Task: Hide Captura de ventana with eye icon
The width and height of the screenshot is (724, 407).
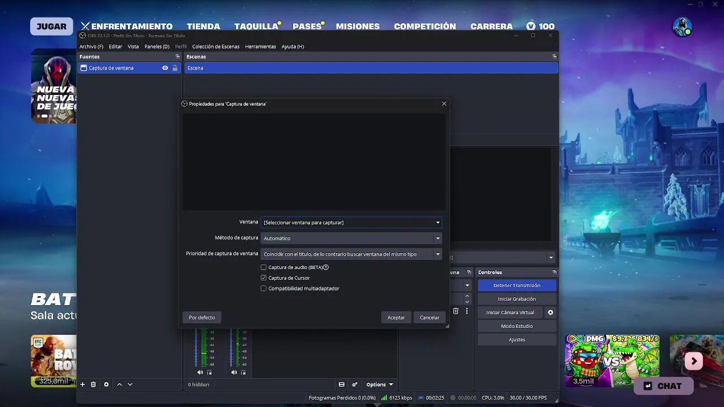Action: [x=165, y=68]
